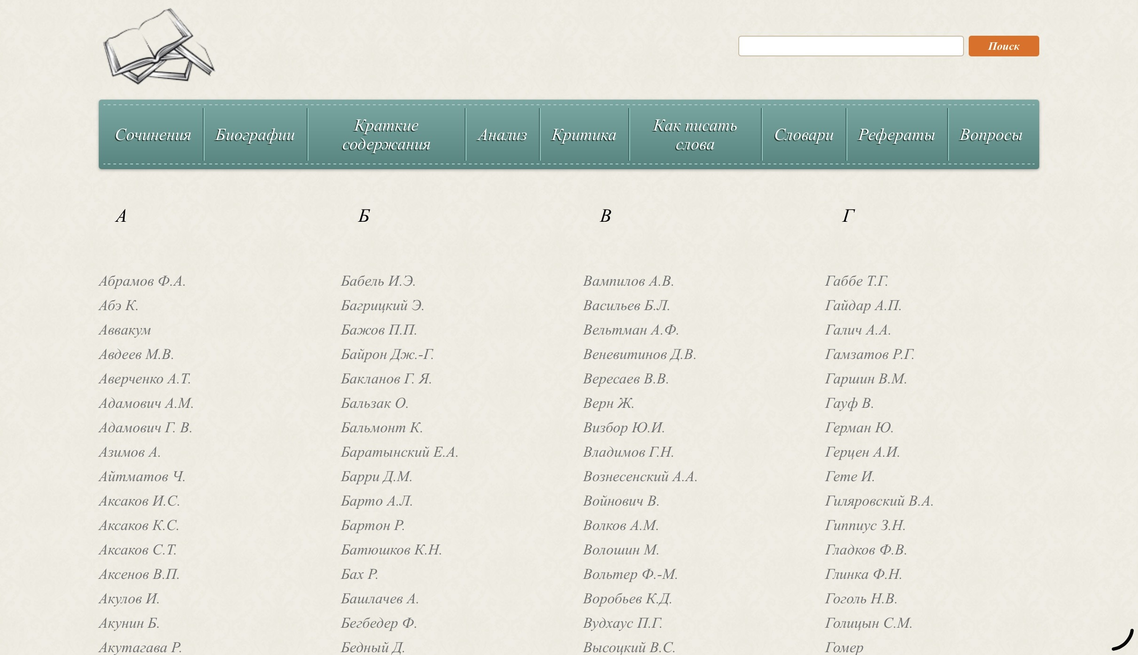Go to Краткие содержания section
The image size is (1138, 655).
(386, 135)
